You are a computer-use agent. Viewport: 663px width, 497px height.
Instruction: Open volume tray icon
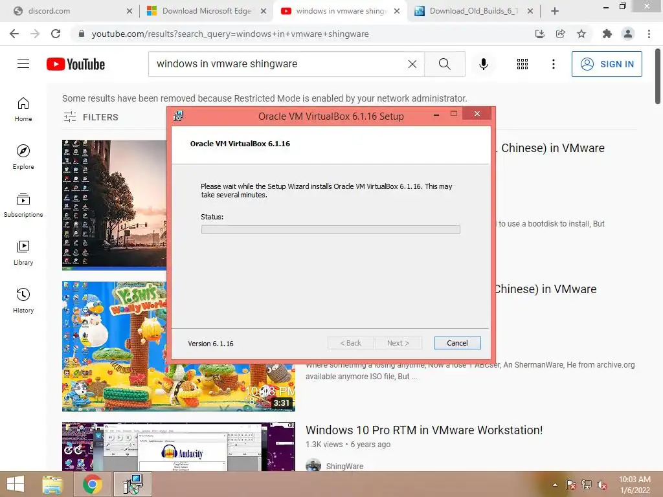602,485
